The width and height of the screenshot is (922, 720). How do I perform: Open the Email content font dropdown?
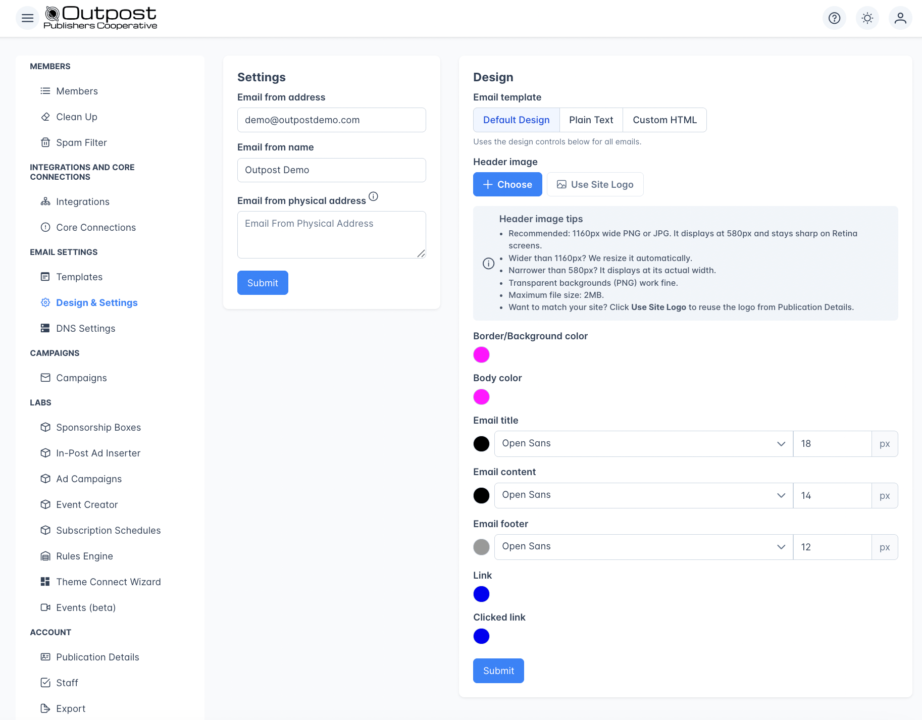pos(643,495)
